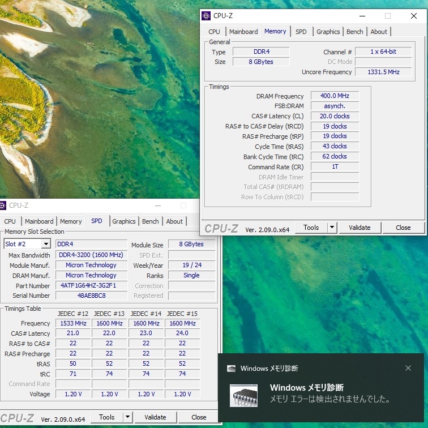Click the Validate button in the SPD window

coord(155,417)
